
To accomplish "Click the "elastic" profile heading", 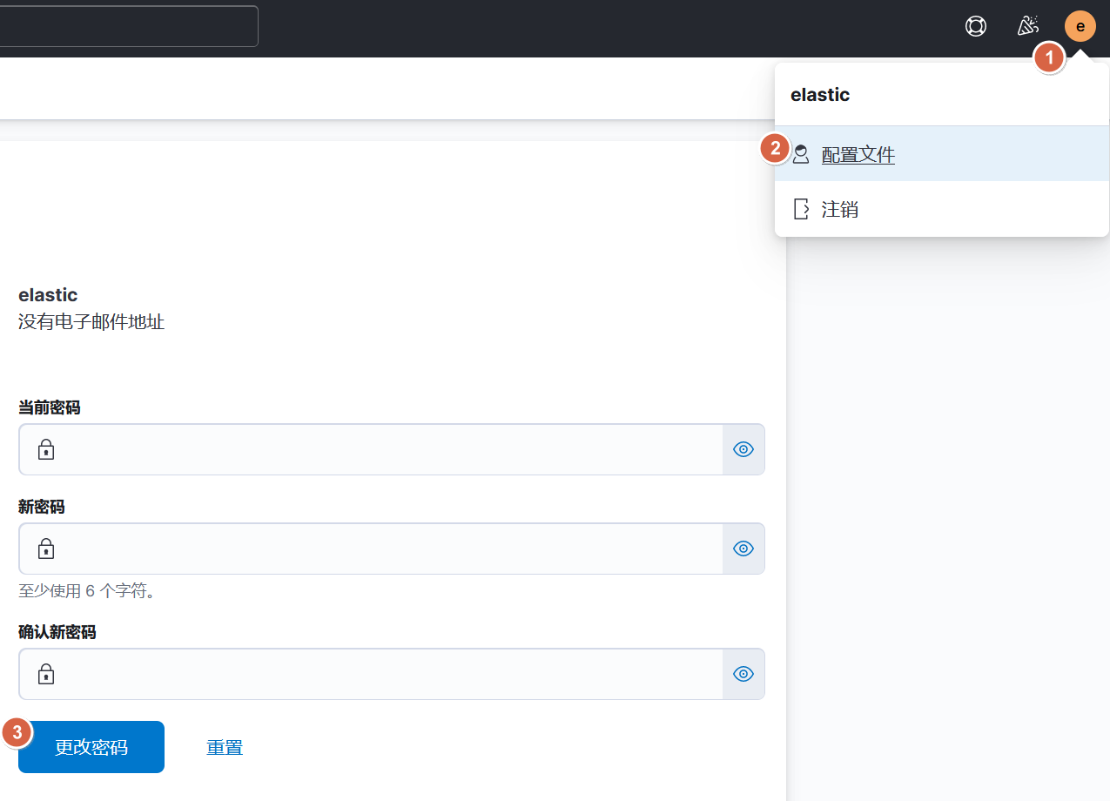I will coord(48,295).
